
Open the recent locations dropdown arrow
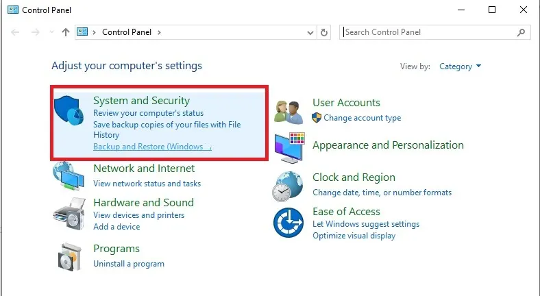[51, 32]
